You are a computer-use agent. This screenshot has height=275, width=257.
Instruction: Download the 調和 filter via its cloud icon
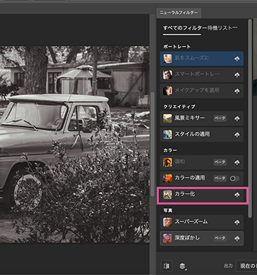237,162
